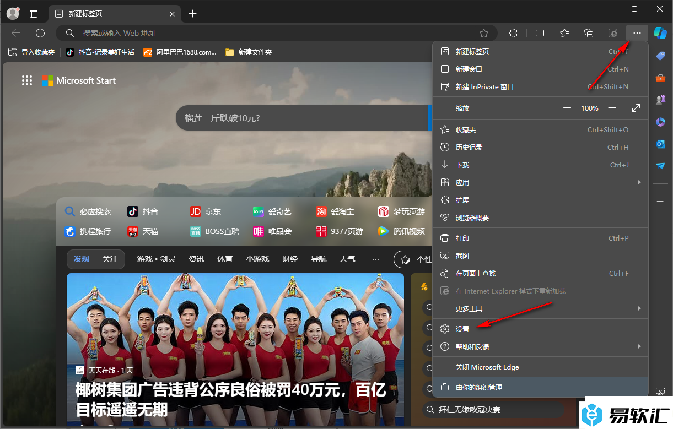The image size is (673, 429).
Task: Open the Microsoft Start app launcher grid
Action: pyautogui.click(x=26, y=80)
